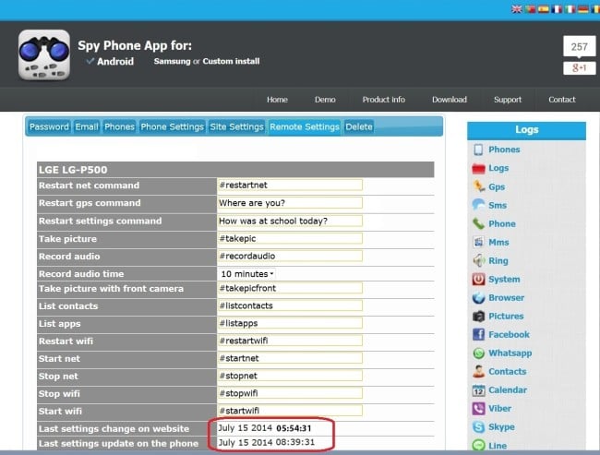600x455 pixels.
Task: Click the Google +1 button
Action: pyautogui.click(x=580, y=68)
